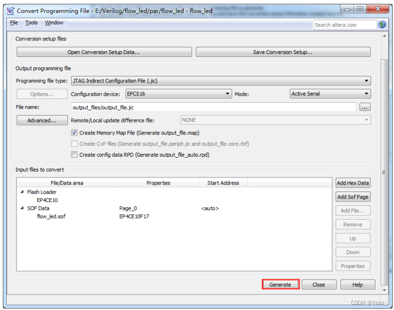Click the Page_0 properties cell
The width and height of the screenshot is (394, 310).
[x=128, y=208]
